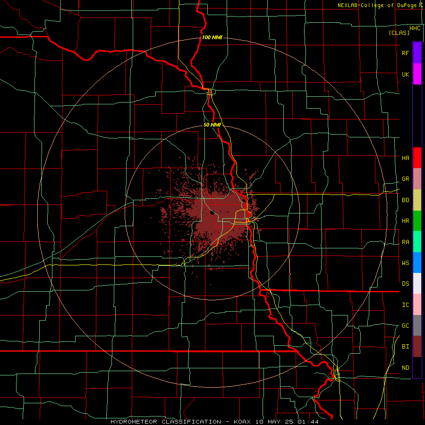
Task: Click the HR green legend swatch
Action: click(x=417, y=221)
